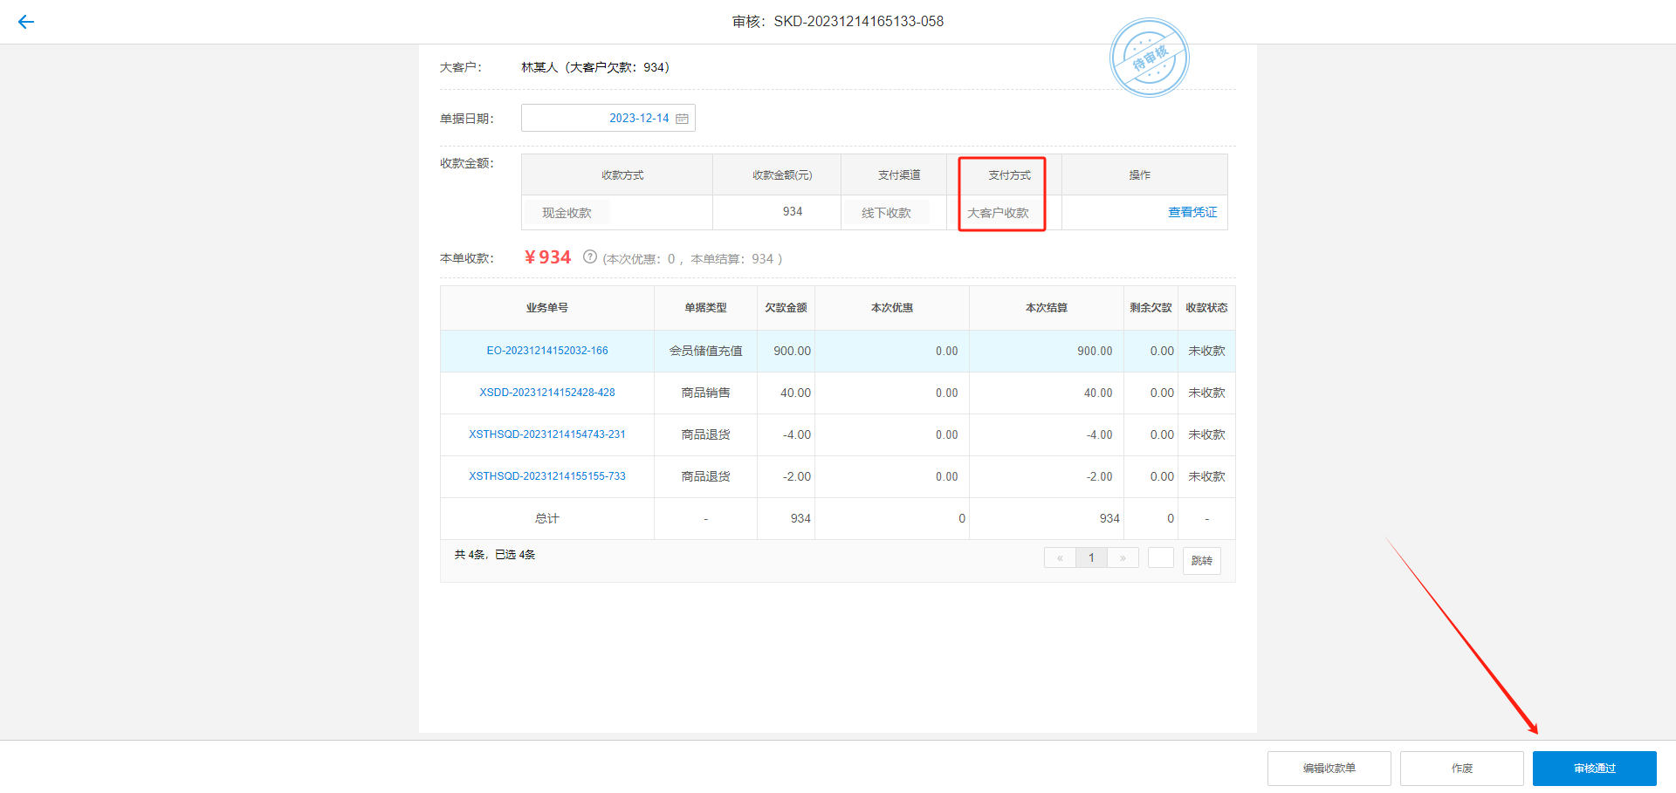Click 共 4条, 已选 4条 summary text
1676x793 pixels.
(495, 555)
